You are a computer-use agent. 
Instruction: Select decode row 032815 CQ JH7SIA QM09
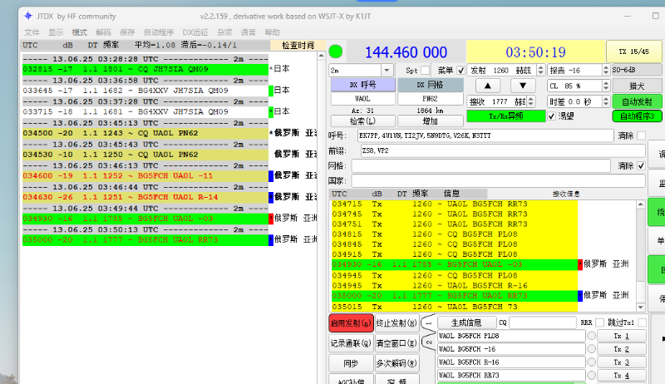click(145, 69)
